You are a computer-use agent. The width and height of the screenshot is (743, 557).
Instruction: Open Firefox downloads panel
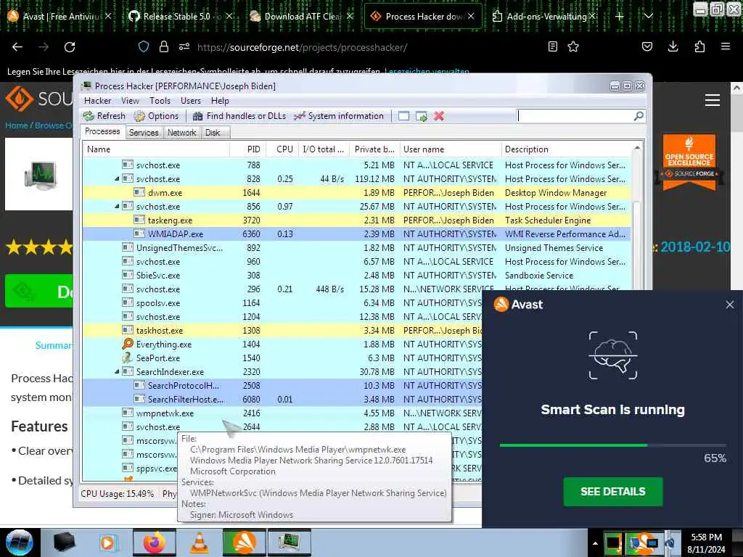[673, 46]
